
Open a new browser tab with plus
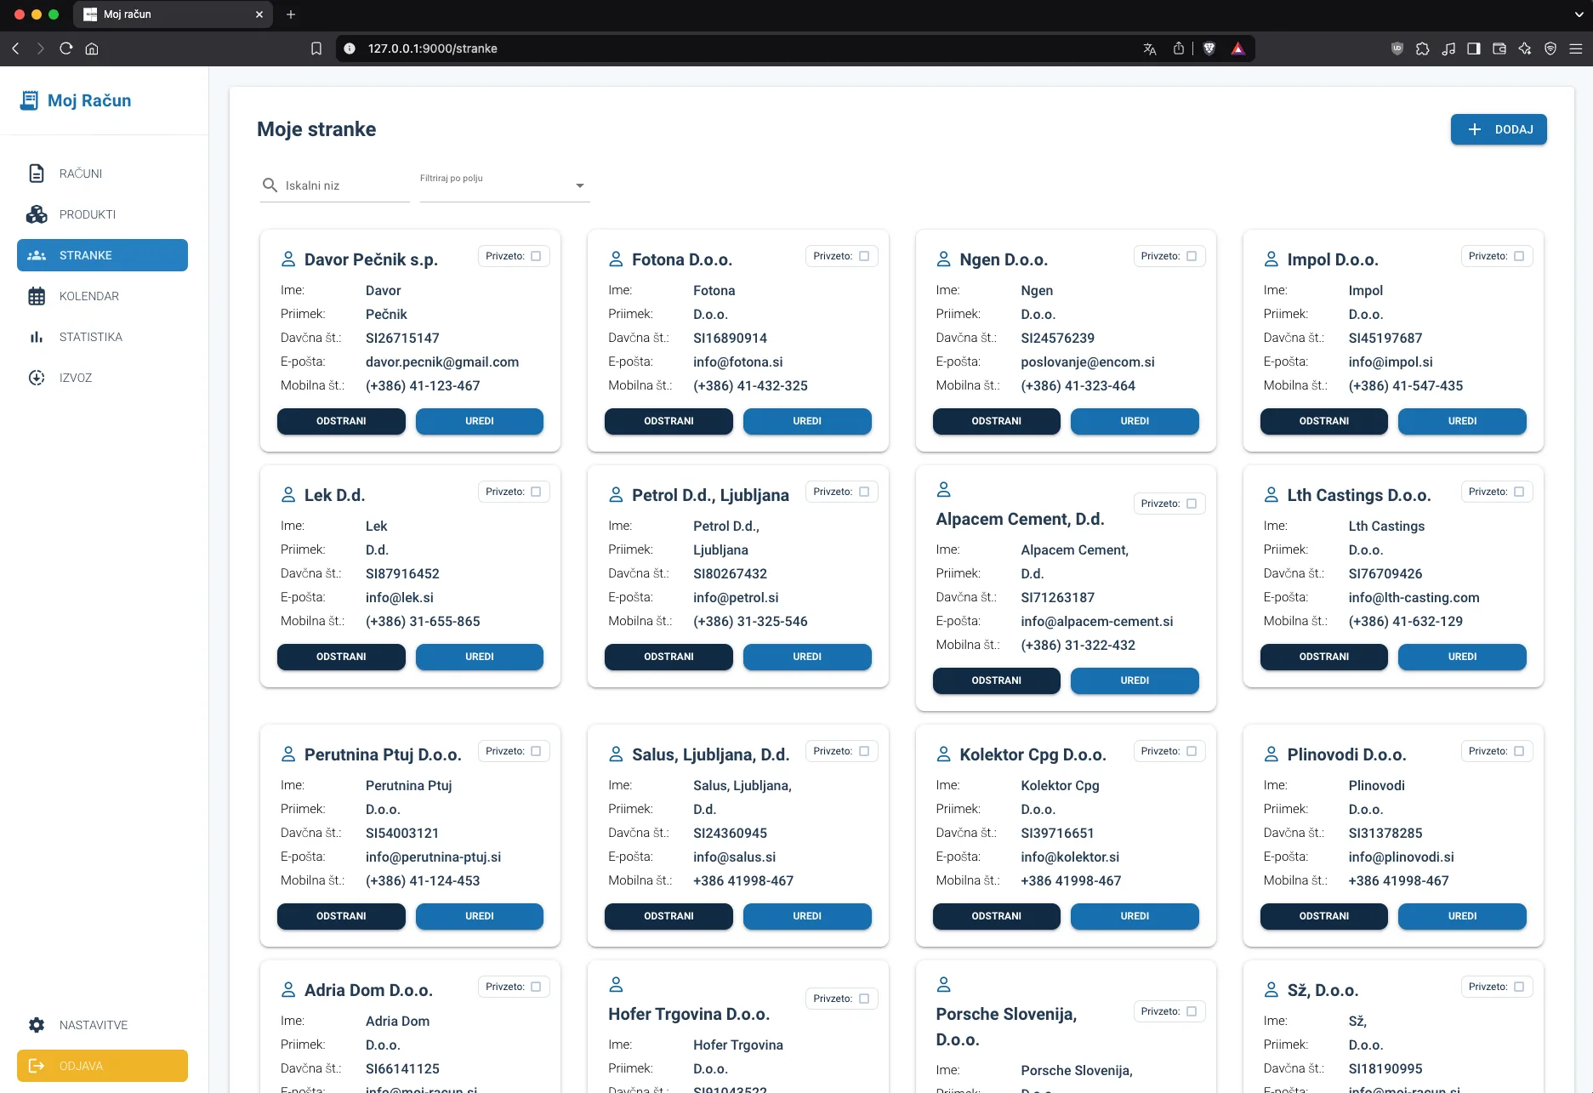tap(290, 14)
